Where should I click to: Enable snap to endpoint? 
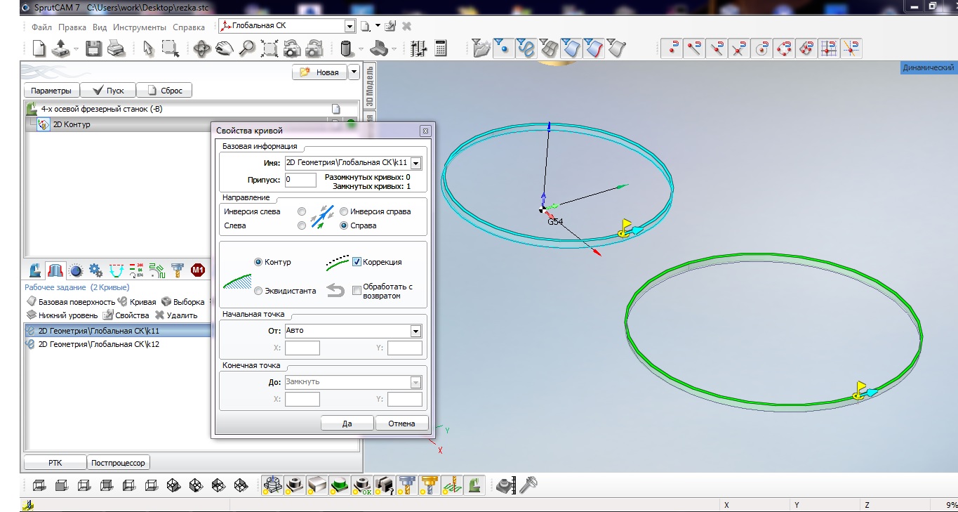(x=694, y=48)
